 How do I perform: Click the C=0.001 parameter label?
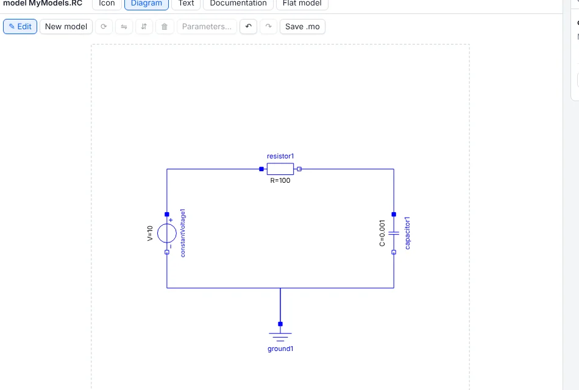coord(382,233)
